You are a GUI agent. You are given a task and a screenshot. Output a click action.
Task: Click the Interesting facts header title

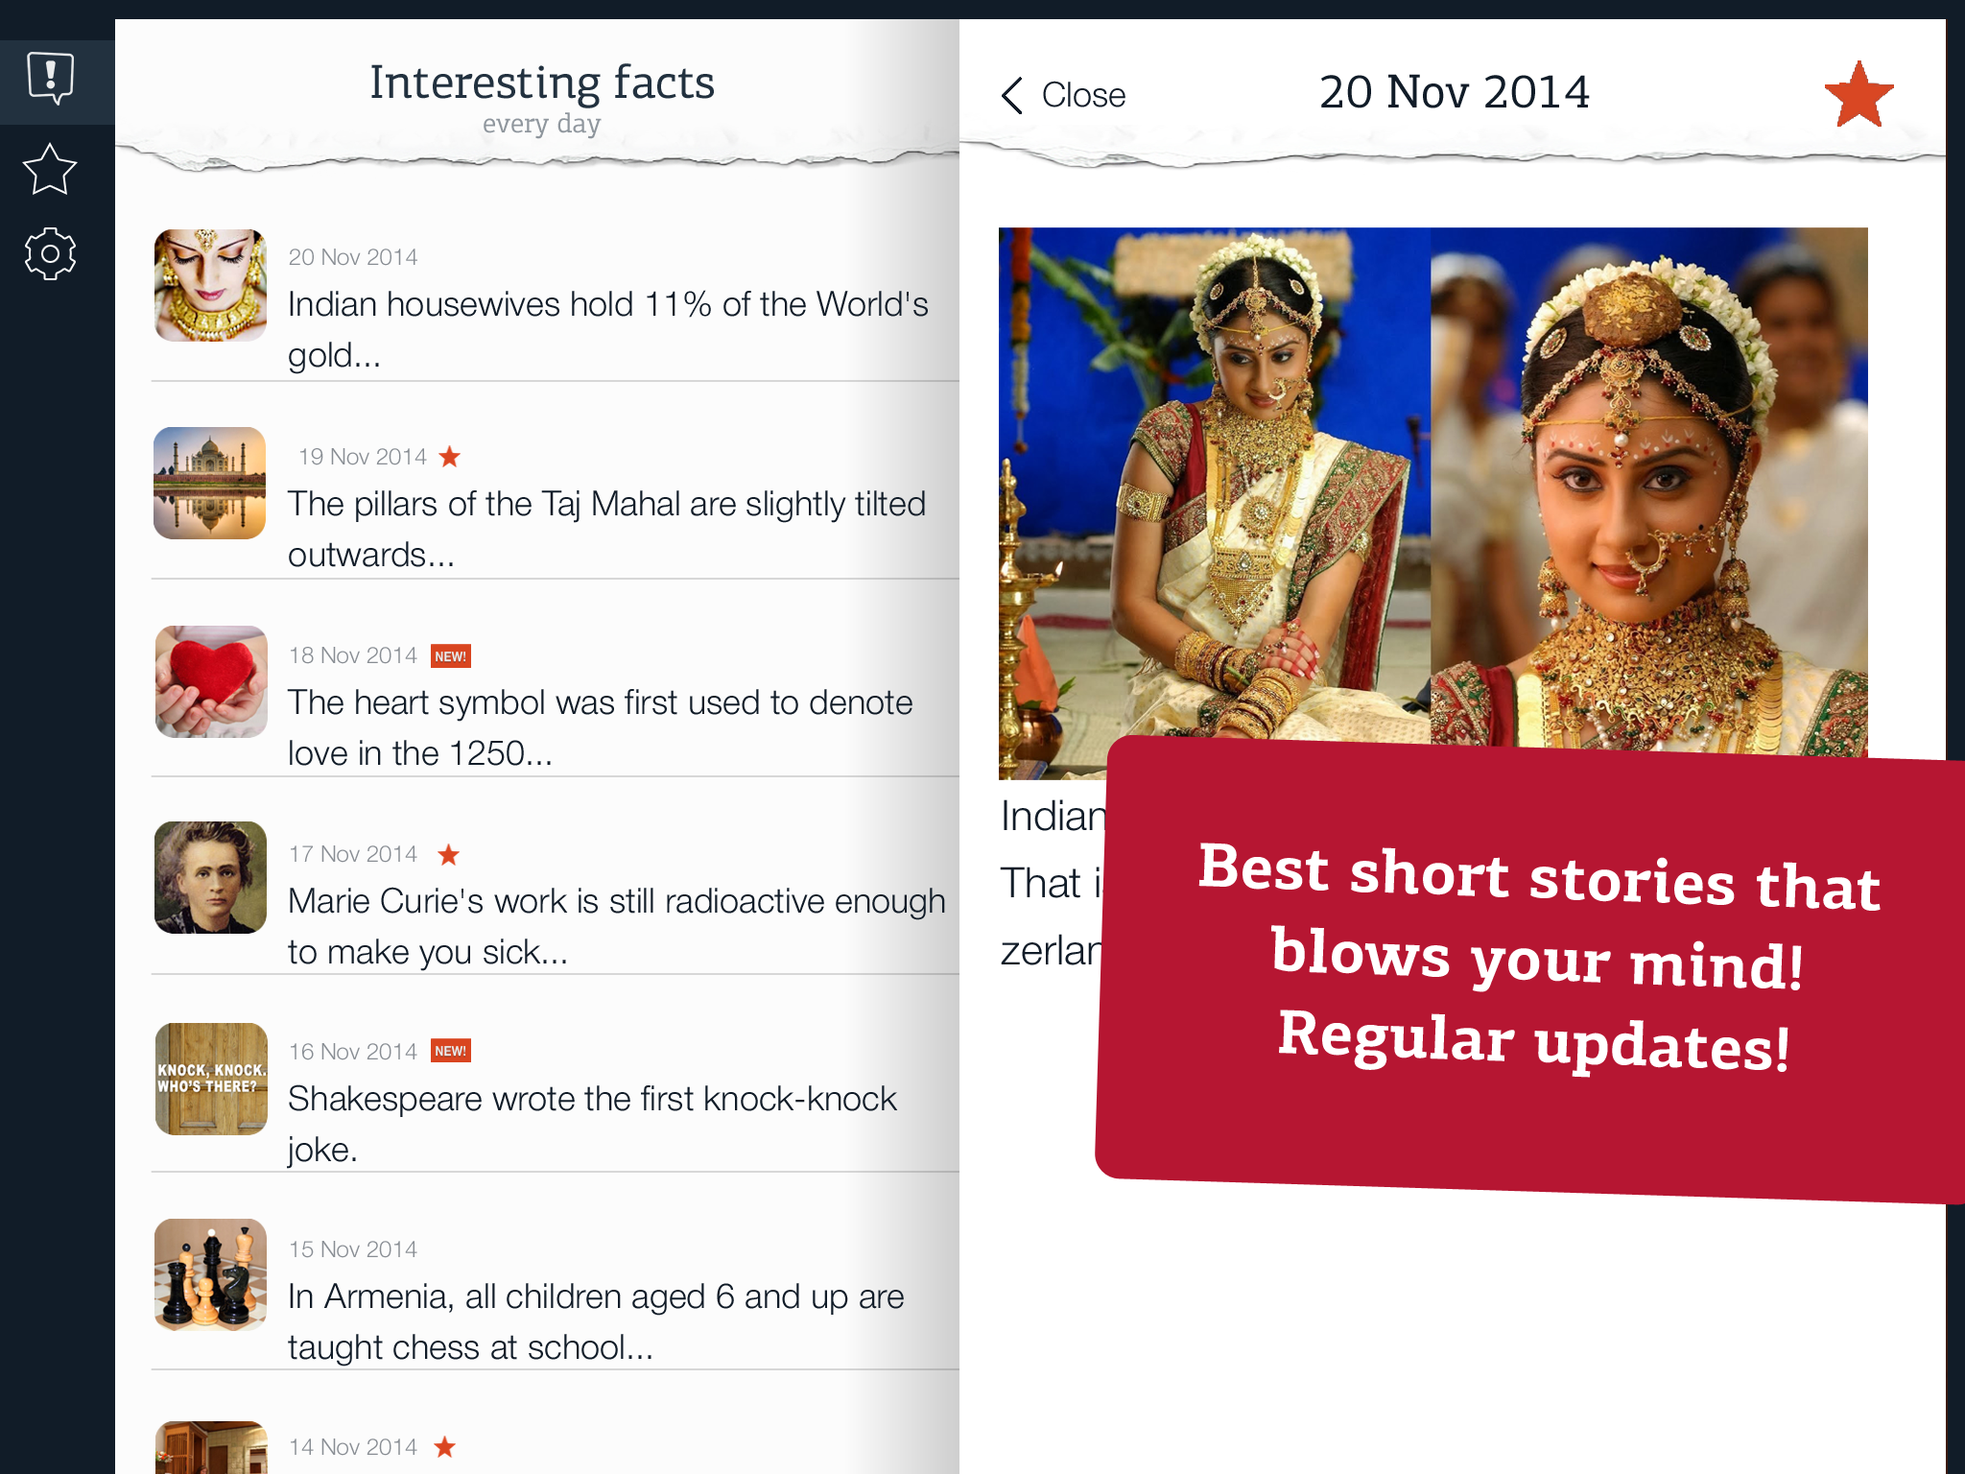tap(542, 83)
